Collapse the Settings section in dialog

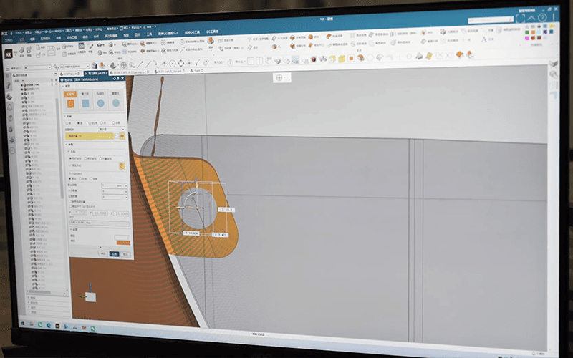(x=71, y=229)
